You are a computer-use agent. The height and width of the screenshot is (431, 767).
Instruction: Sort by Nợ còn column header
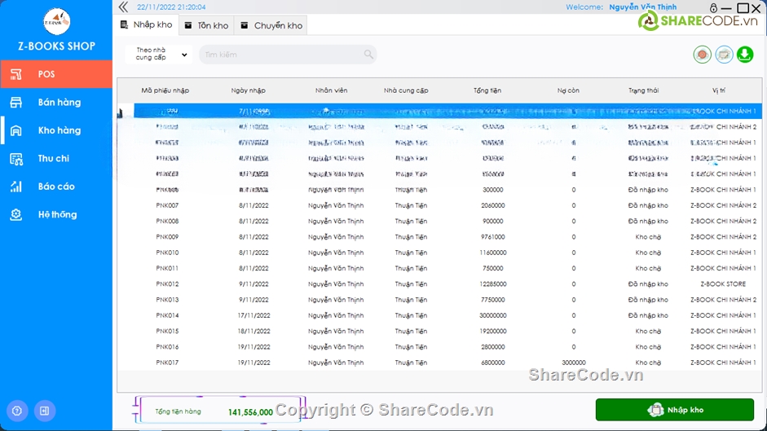pos(568,90)
